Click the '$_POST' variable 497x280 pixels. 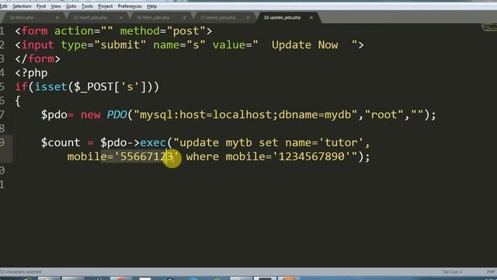pos(94,87)
